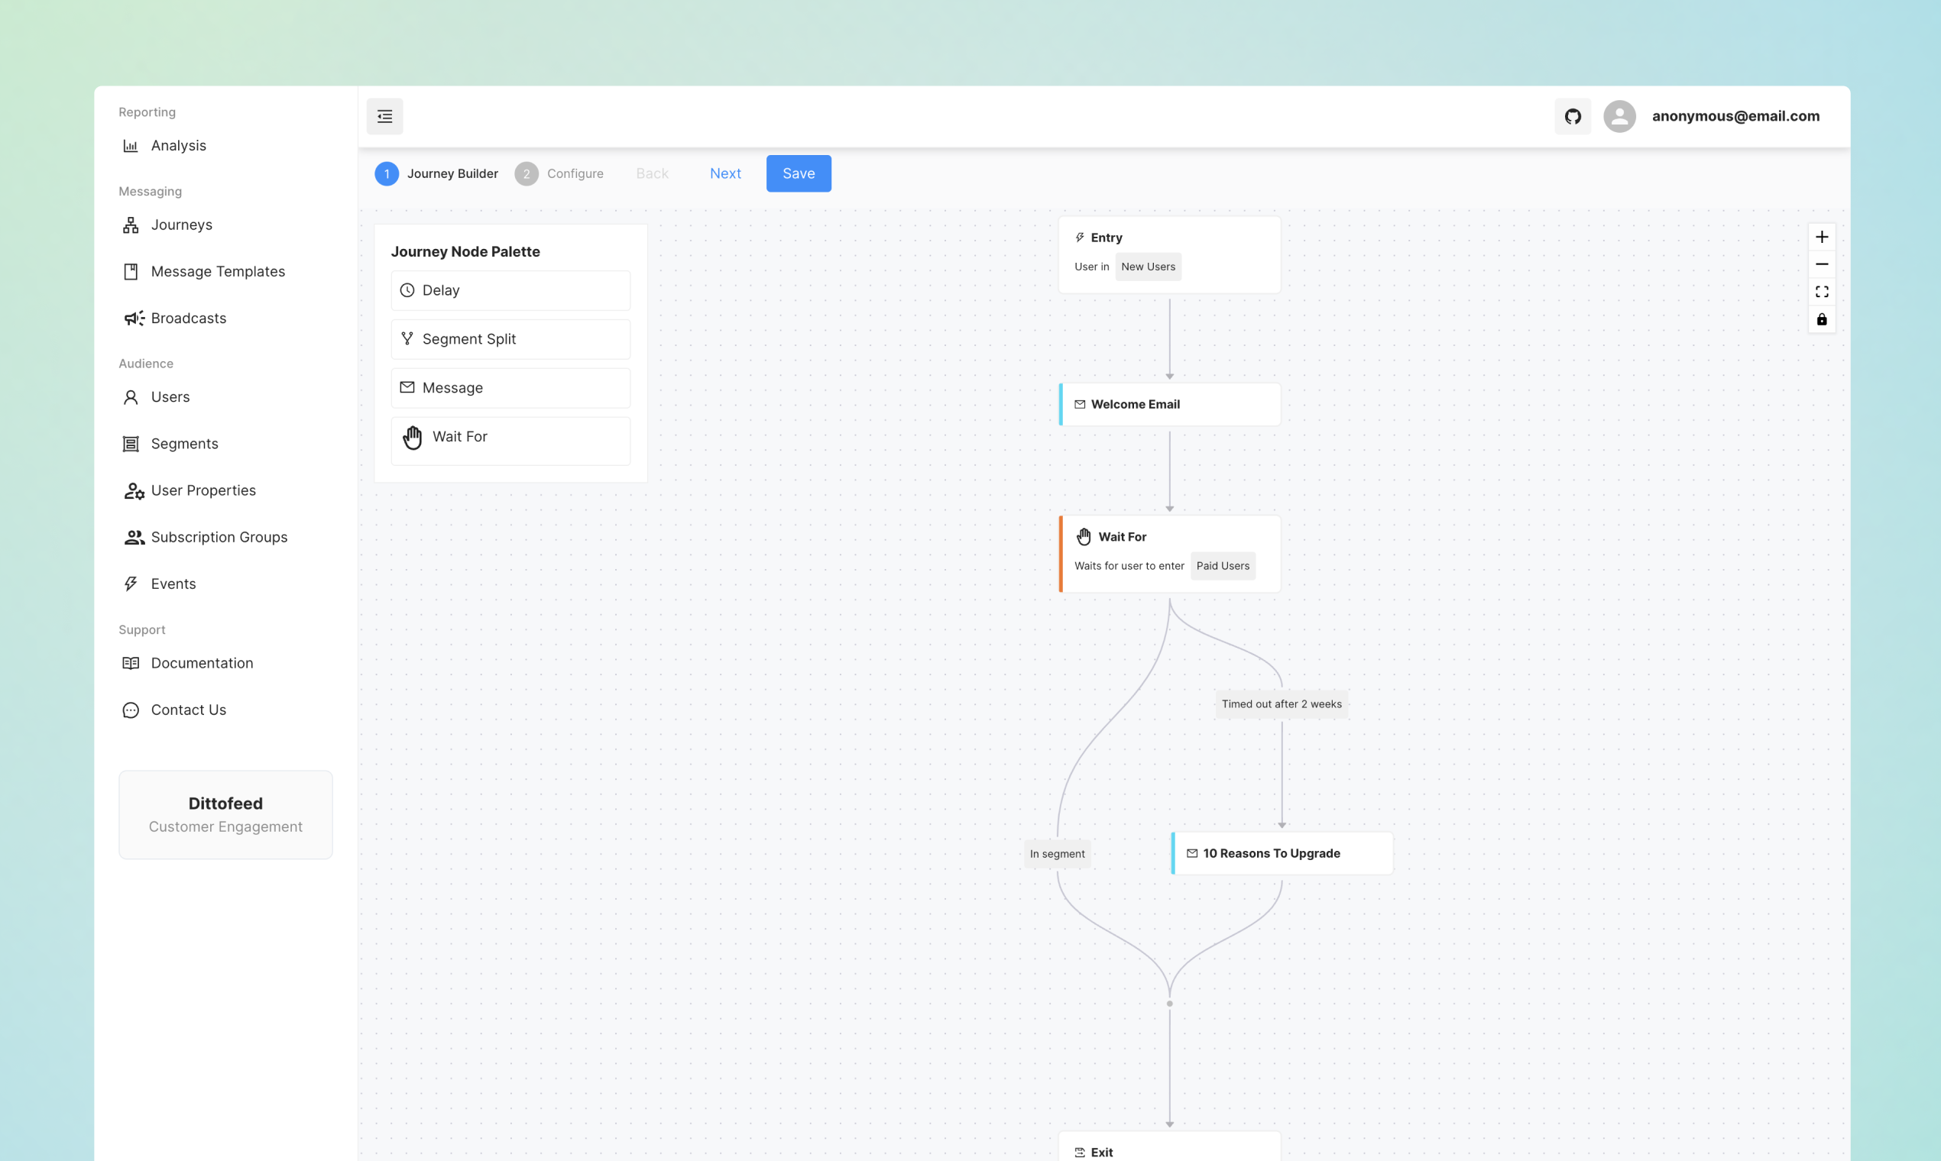This screenshot has width=1941, height=1161.
Task: Open the 10 Reasons To Upgrade node
Action: pyautogui.click(x=1282, y=853)
